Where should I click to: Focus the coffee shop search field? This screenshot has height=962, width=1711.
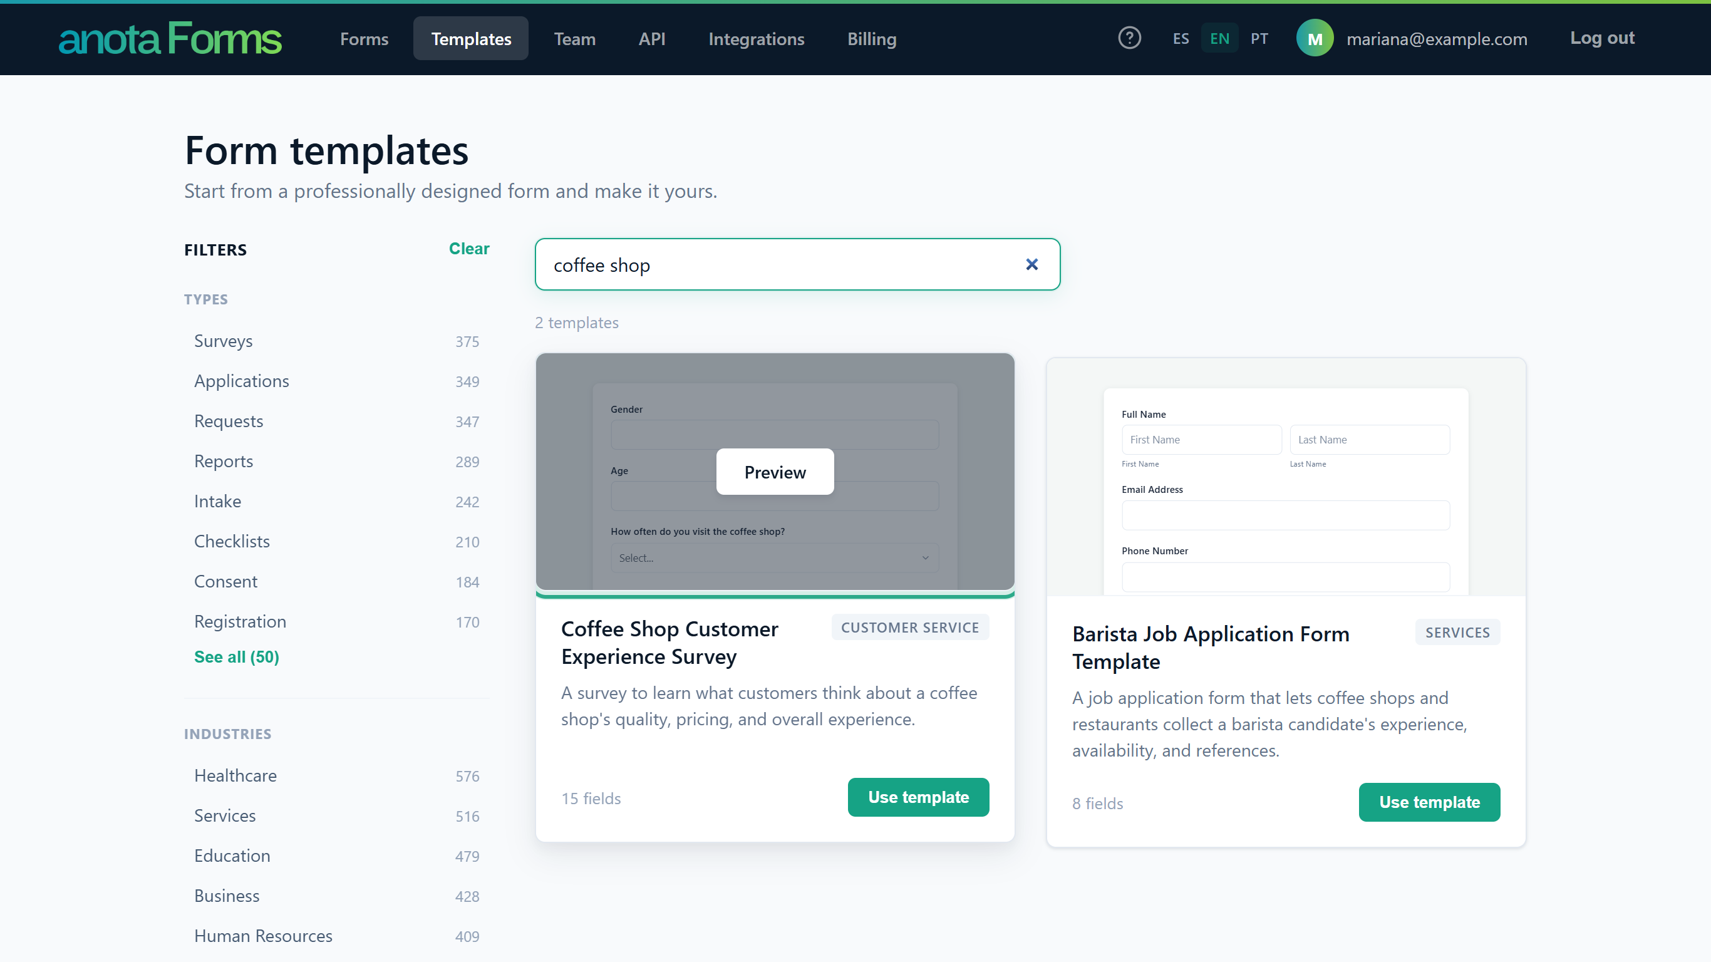point(797,264)
